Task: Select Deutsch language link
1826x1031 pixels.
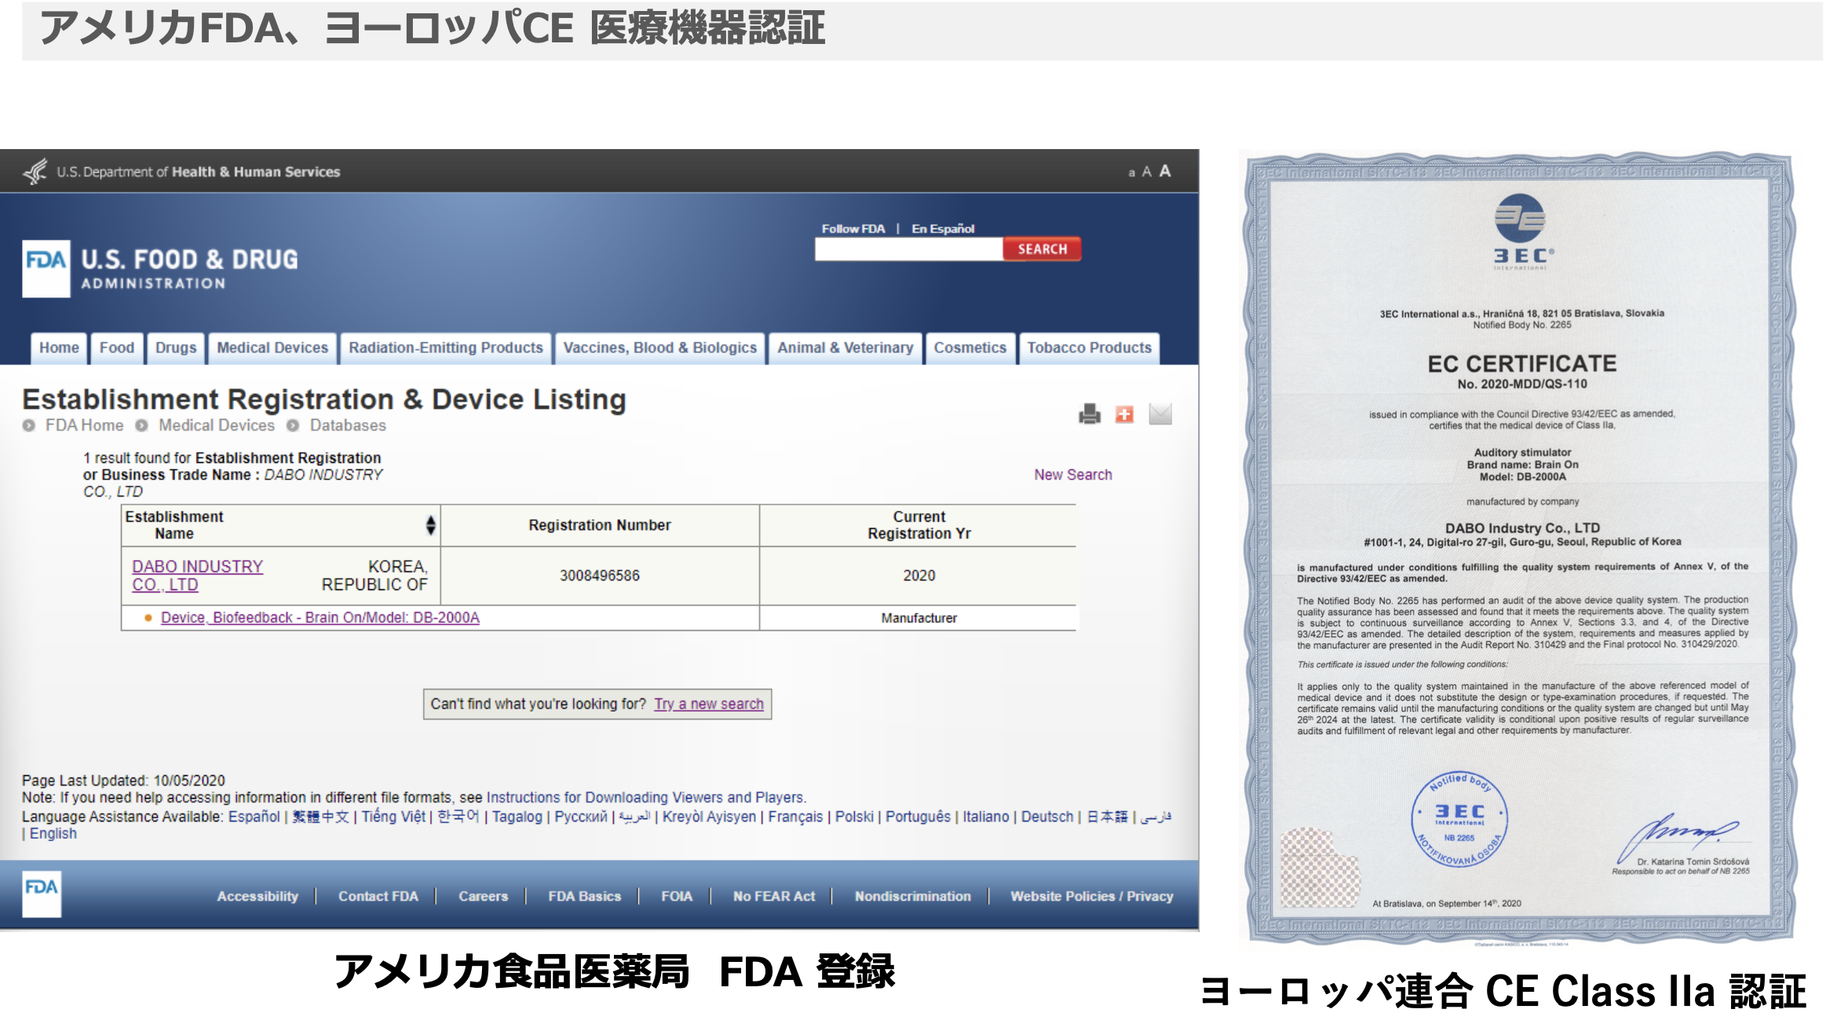Action: tap(1046, 817)
